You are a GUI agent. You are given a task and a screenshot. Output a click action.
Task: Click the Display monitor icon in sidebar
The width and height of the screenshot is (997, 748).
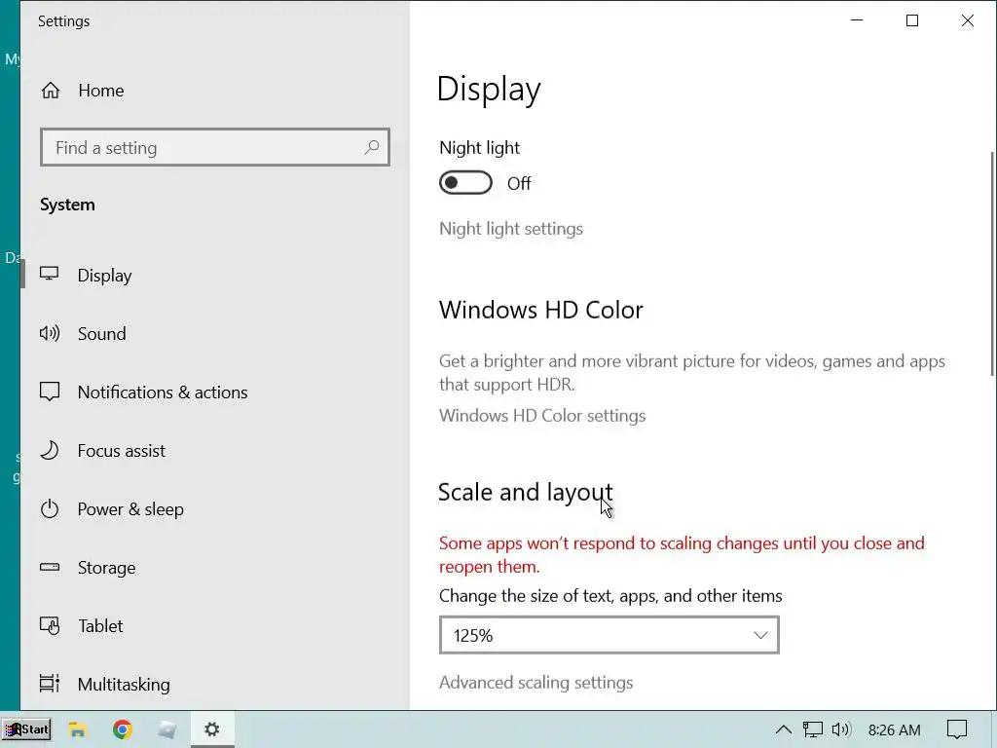click(49, 274)
